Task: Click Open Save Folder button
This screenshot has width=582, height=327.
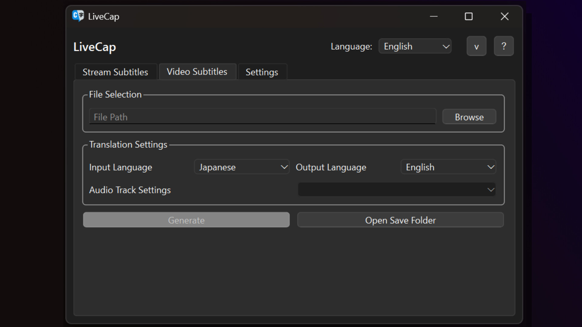Action: point(400,220)
